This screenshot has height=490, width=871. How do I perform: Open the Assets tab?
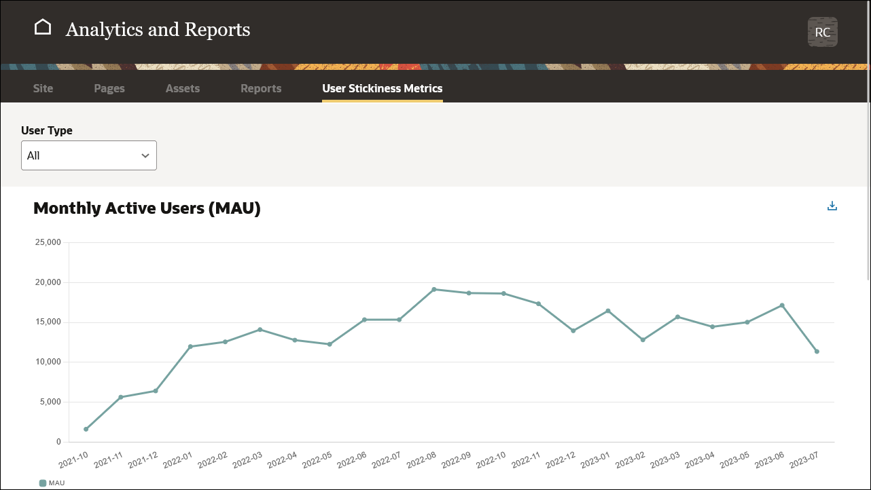coord(182,88)
